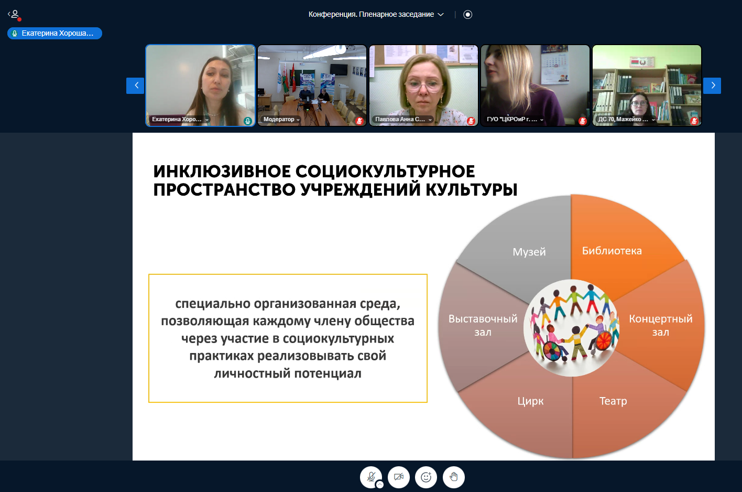Open the users list panel icon
Screen dimensions: 742x492
point(14,15)
